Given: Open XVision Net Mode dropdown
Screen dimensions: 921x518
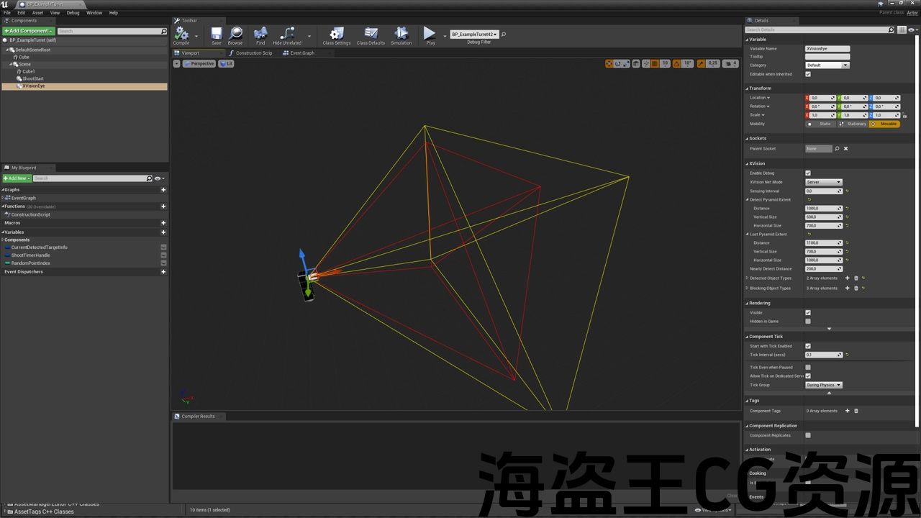Looking at the screenshot, I should coord(823,182).
